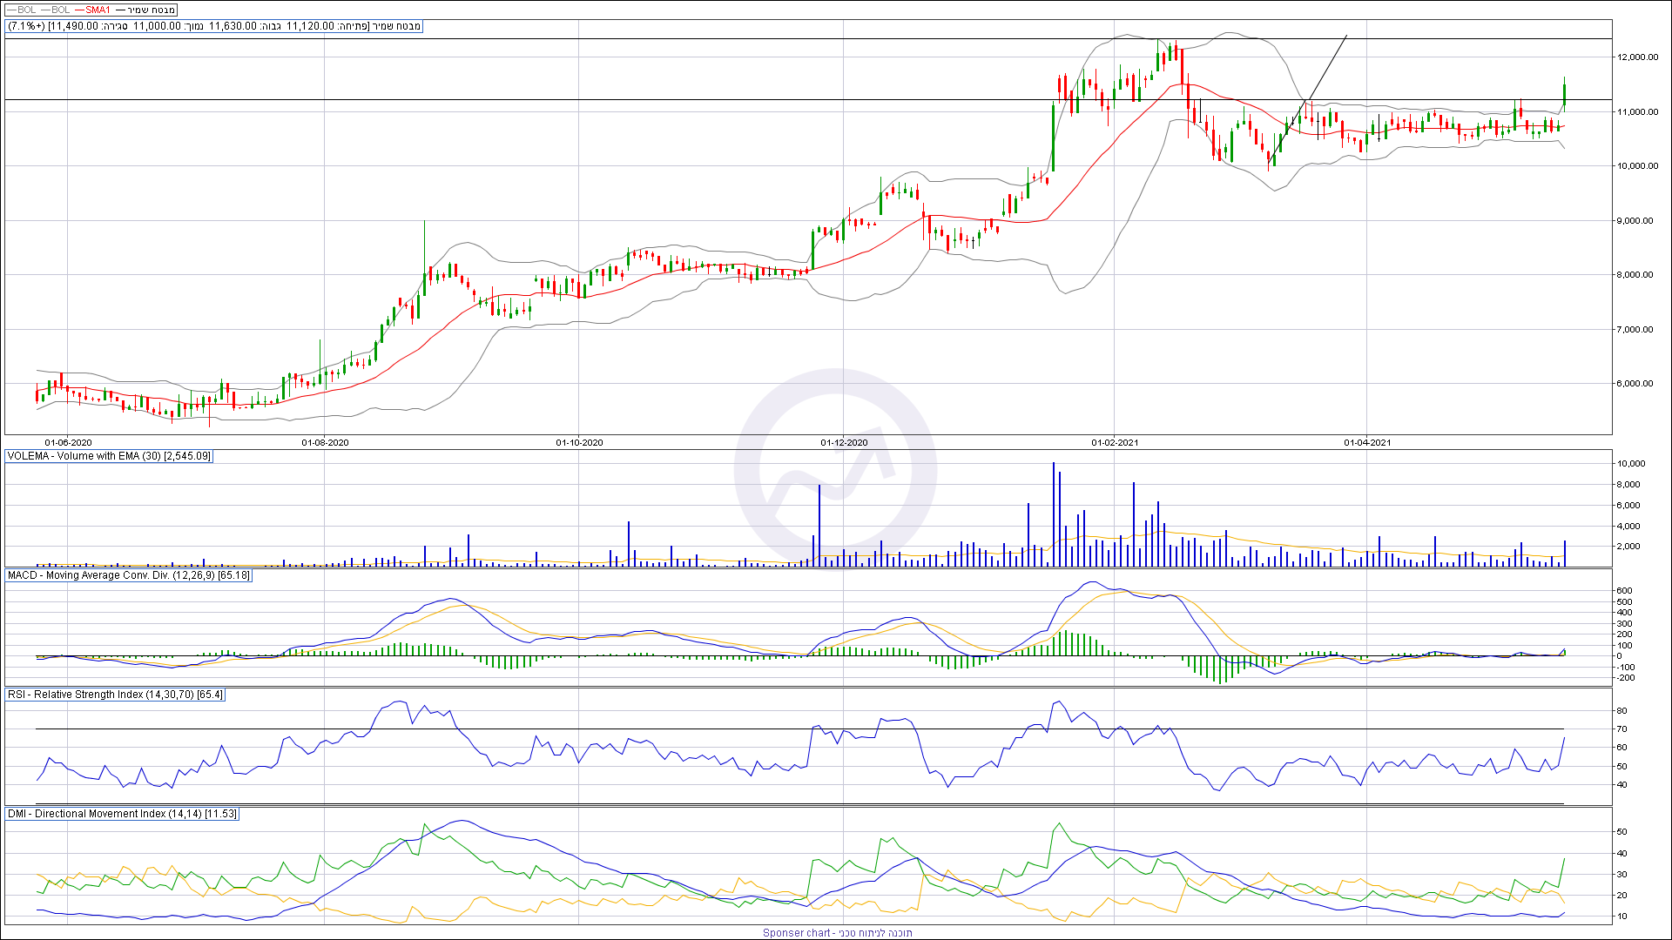
Task: Click the 01-04-2021 date axis label
Action: (x=1367, y=443)
